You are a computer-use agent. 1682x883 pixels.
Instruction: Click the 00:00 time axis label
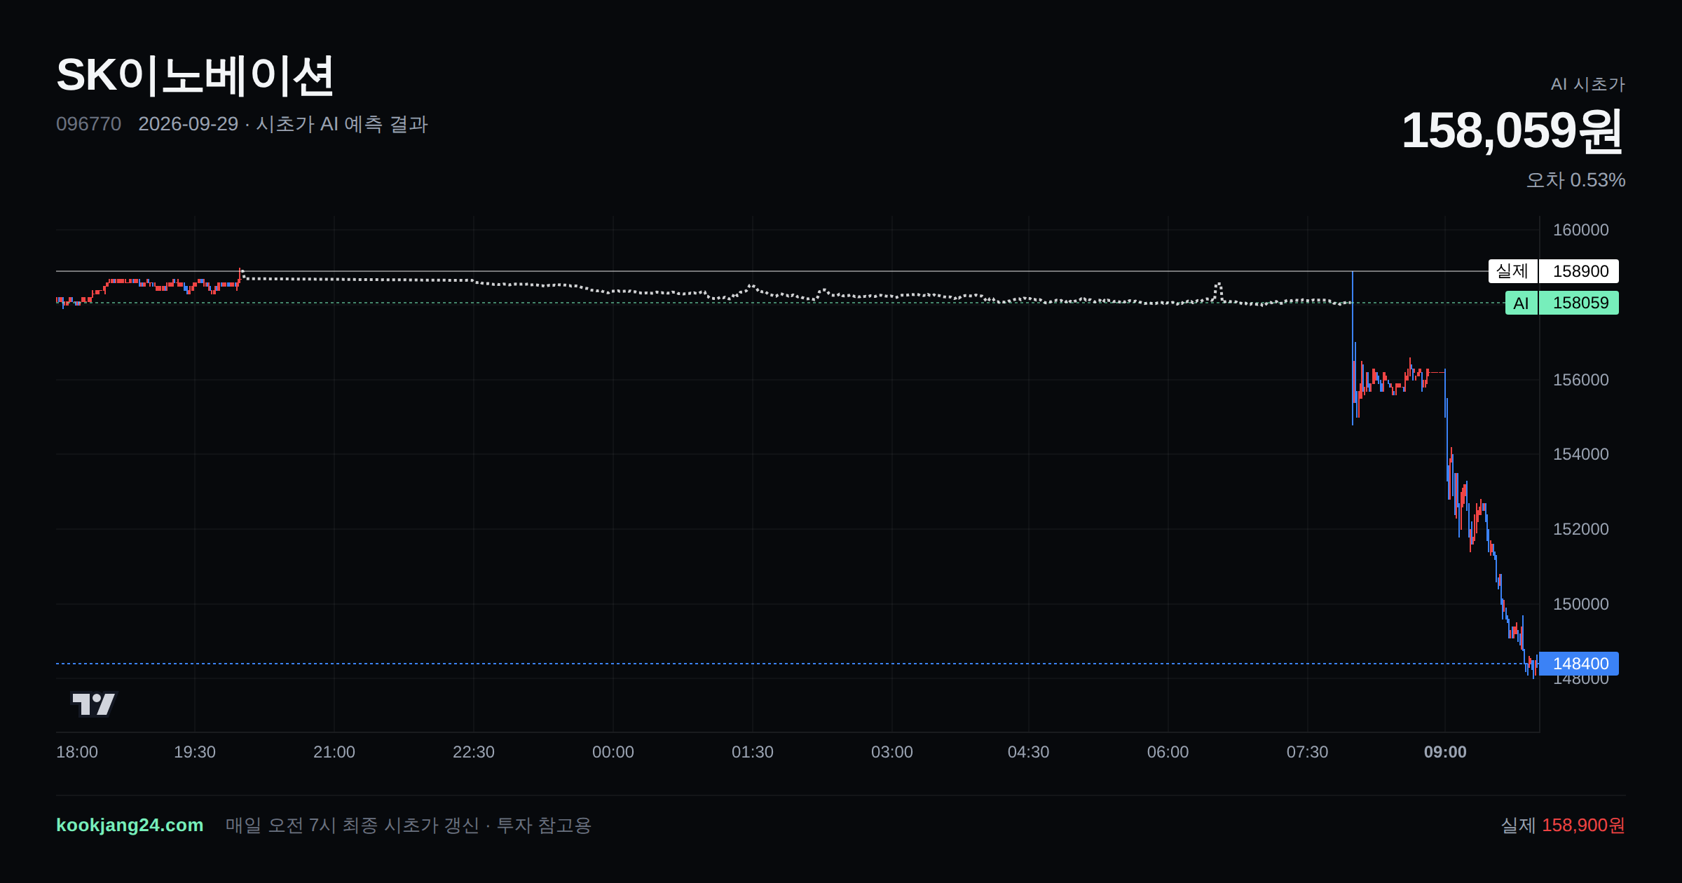pyautogui.click(x=613, y=752)
